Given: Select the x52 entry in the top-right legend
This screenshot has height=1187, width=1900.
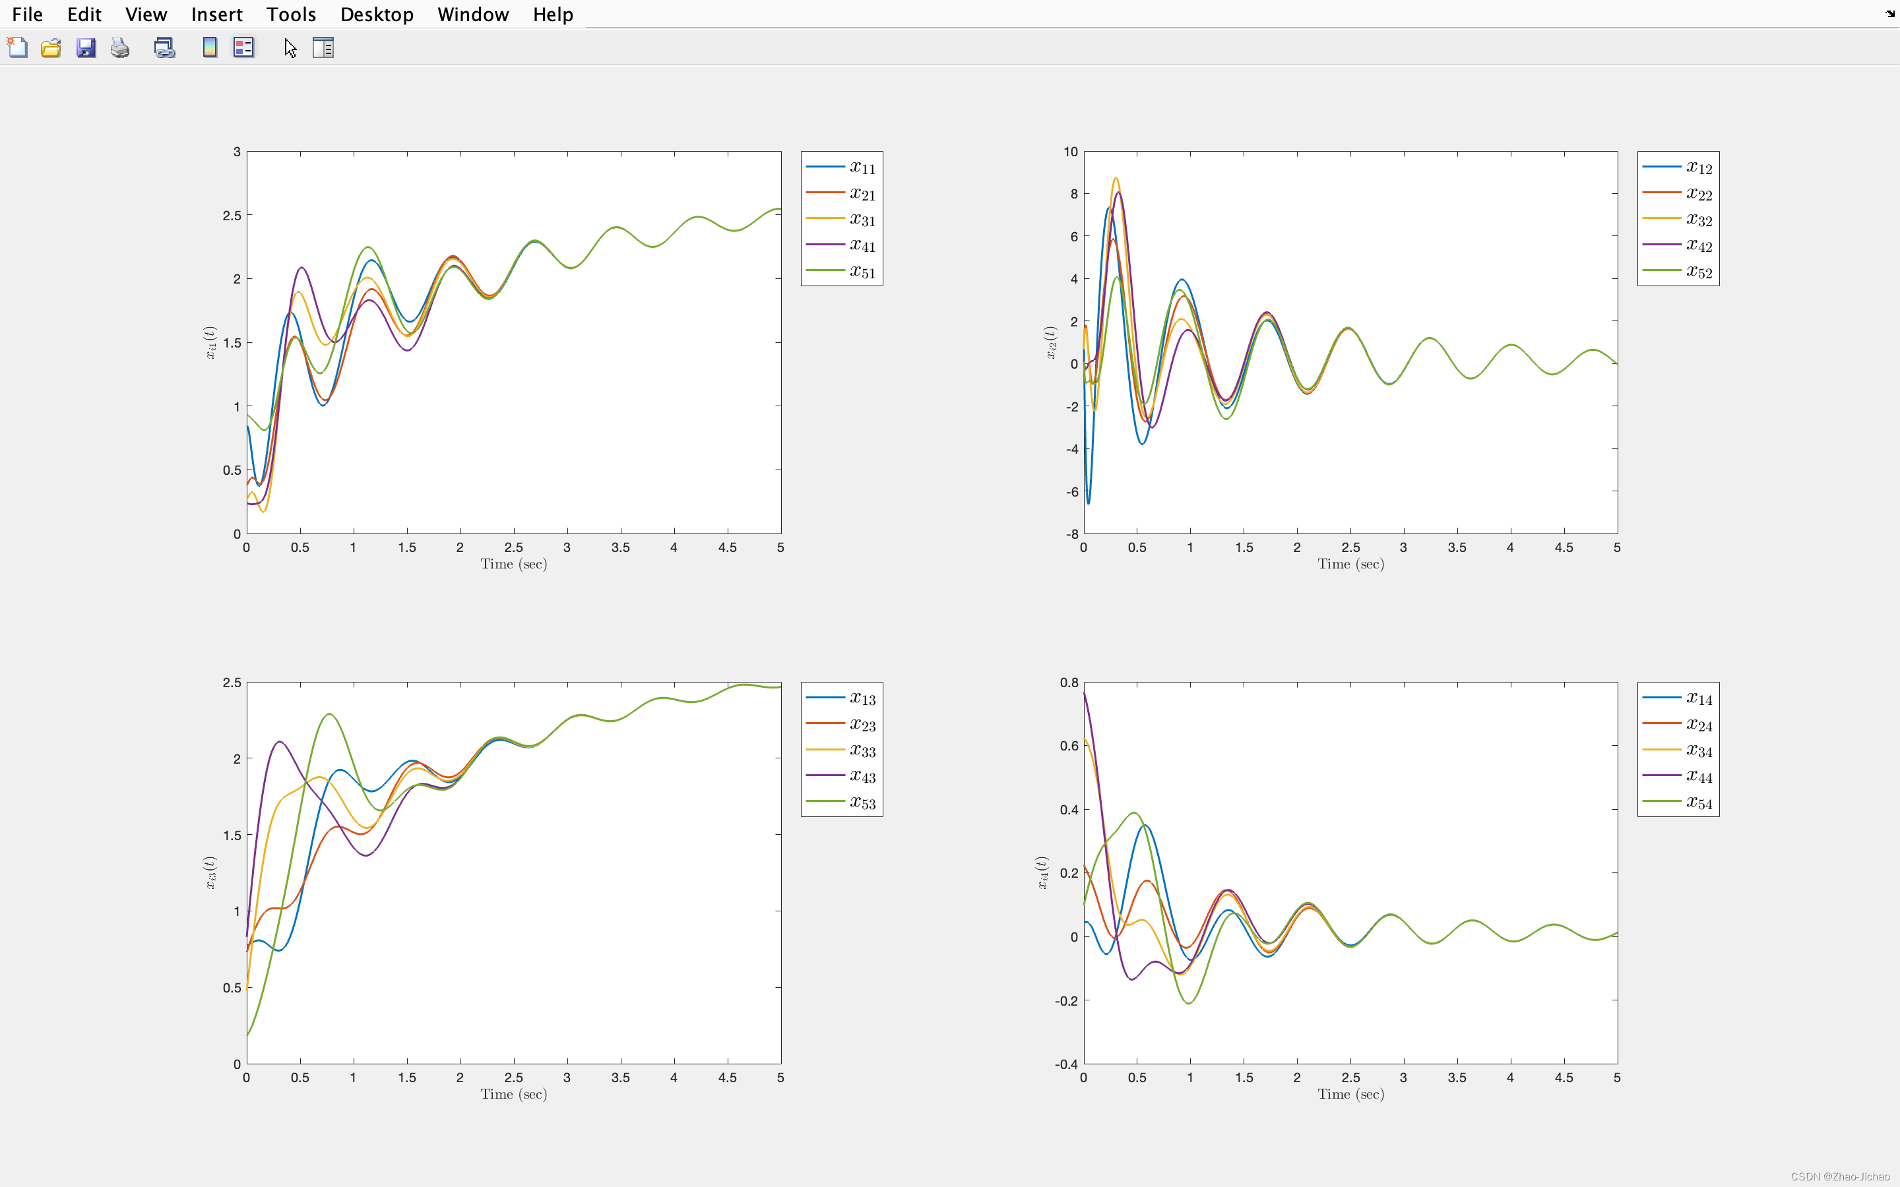Looking at the screenshot, I should coord(1698,272).
